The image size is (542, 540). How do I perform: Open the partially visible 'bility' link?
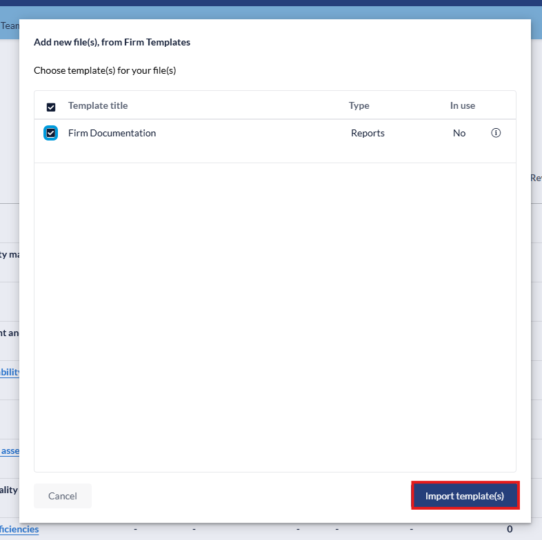click(x=10, y=372)
